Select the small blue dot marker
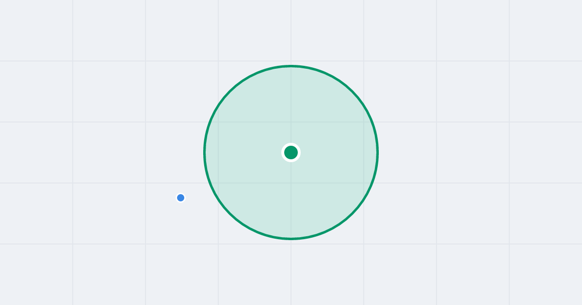The width and height of the screenshot is (582, 305). [180, 198]
